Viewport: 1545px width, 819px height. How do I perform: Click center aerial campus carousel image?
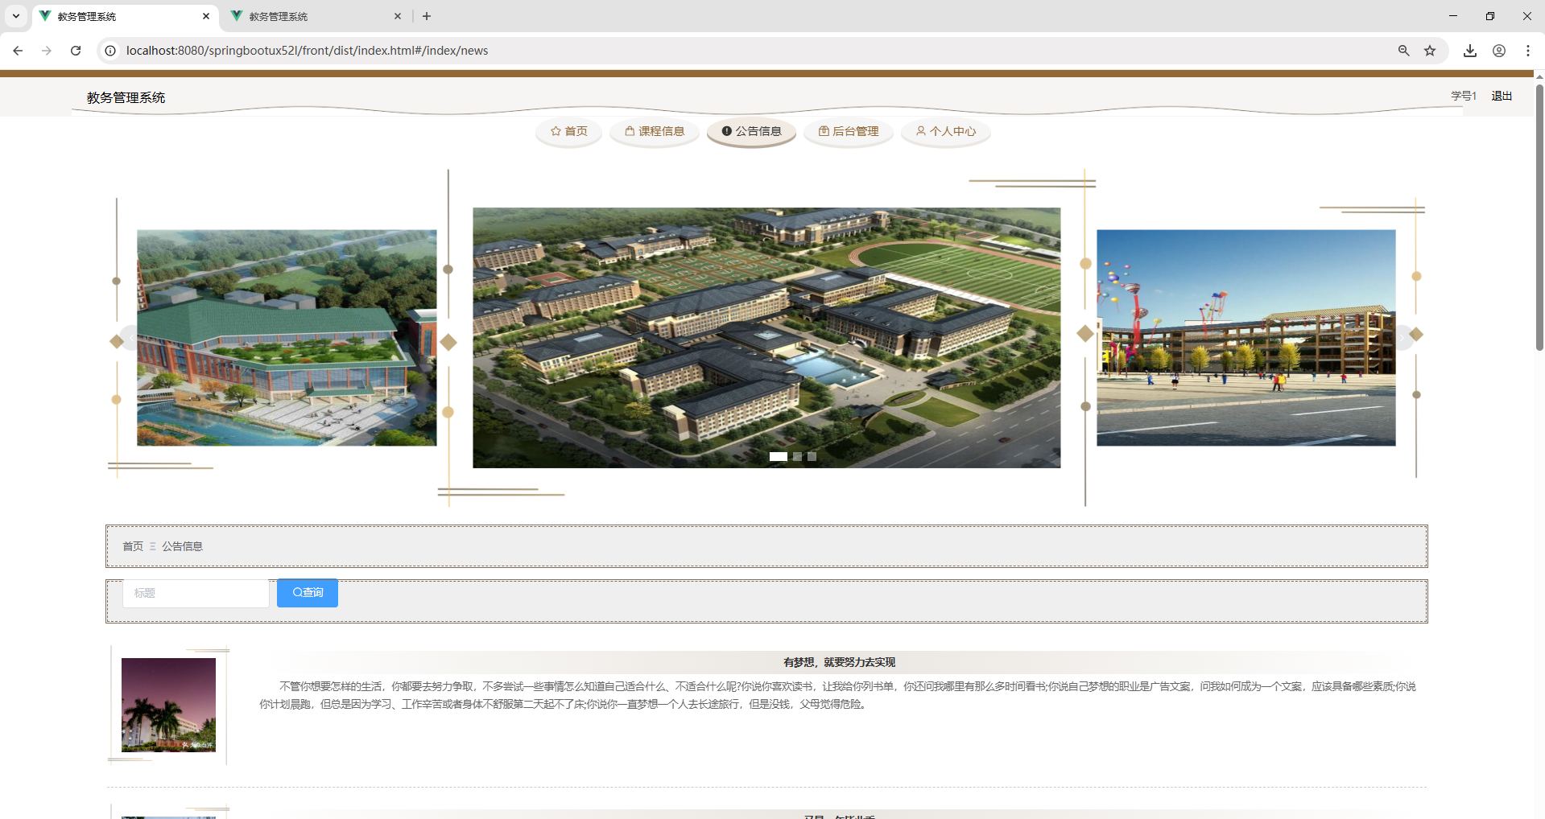(x=766, y=338)
